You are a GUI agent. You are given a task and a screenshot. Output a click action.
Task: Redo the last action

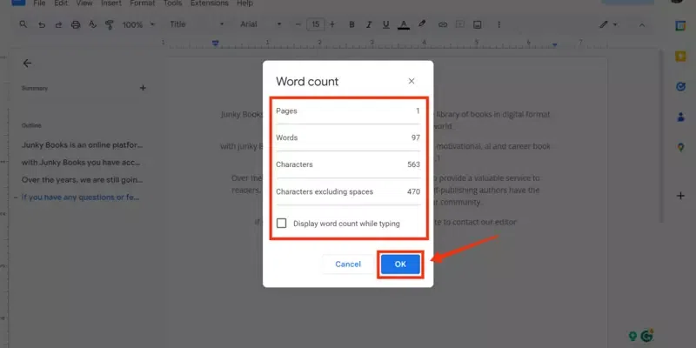[x=58, y=25]
